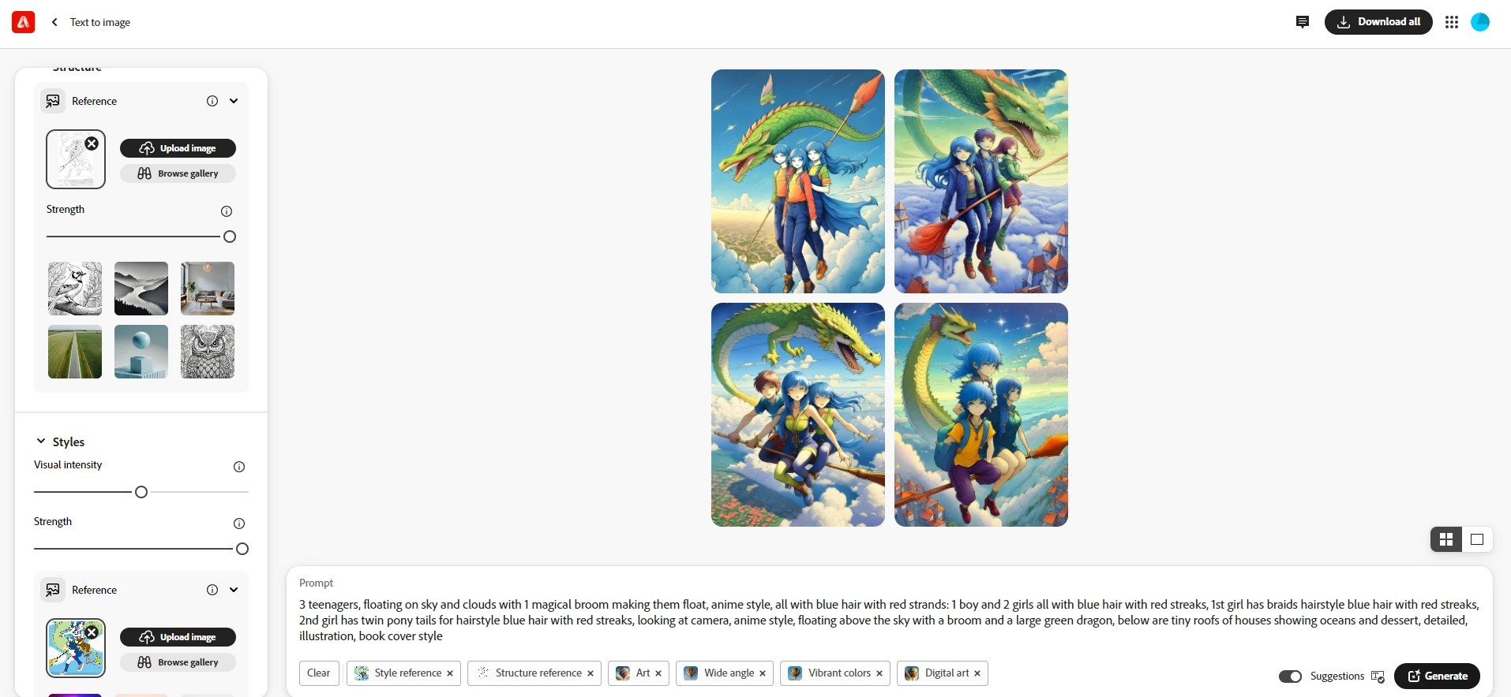Remove the Vibrant colors tag

point(879,673)
